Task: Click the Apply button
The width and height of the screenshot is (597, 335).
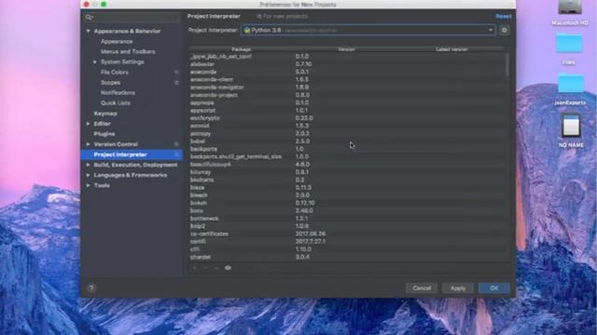Action: click(x=458, y=288)
